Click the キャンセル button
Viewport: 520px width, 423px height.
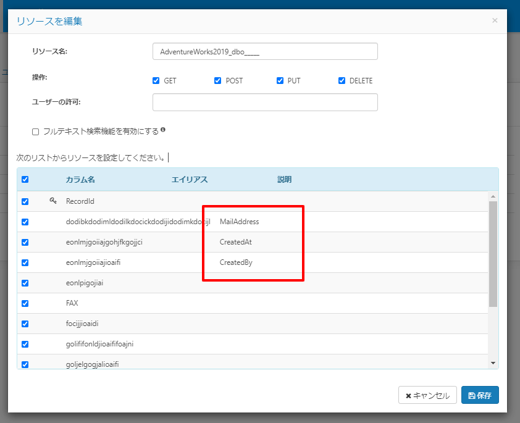coord(427,395)
